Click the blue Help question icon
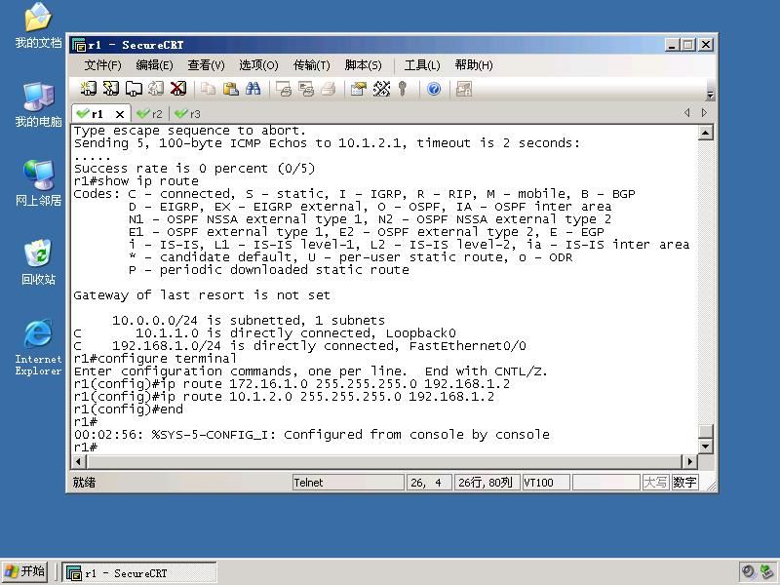This screenshot has width=780, height=585. pos(434,89)
